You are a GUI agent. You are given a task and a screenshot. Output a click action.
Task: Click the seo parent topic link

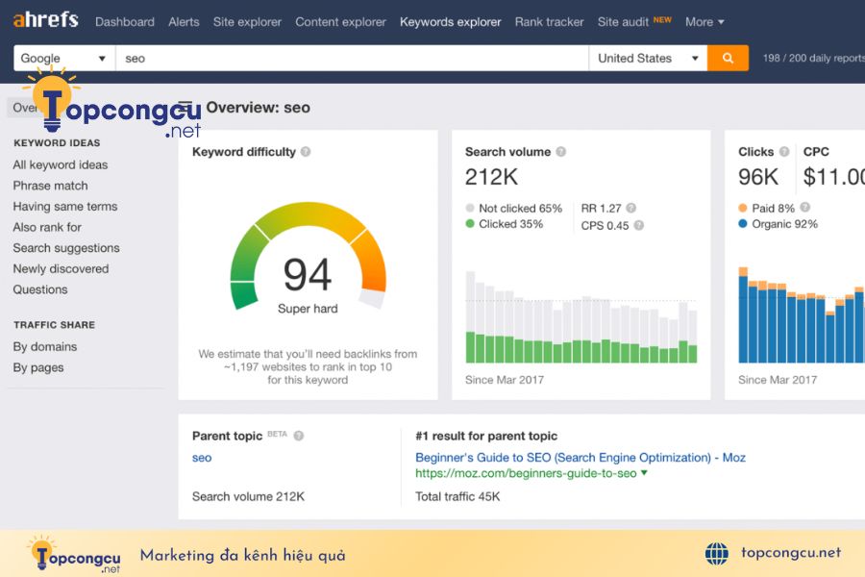coord(202,457)
